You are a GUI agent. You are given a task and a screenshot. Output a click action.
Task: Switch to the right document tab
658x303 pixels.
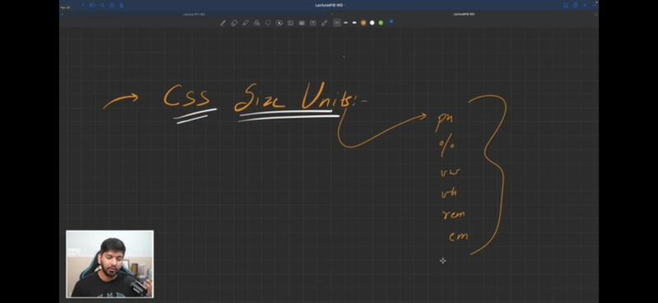click(464, 14)
